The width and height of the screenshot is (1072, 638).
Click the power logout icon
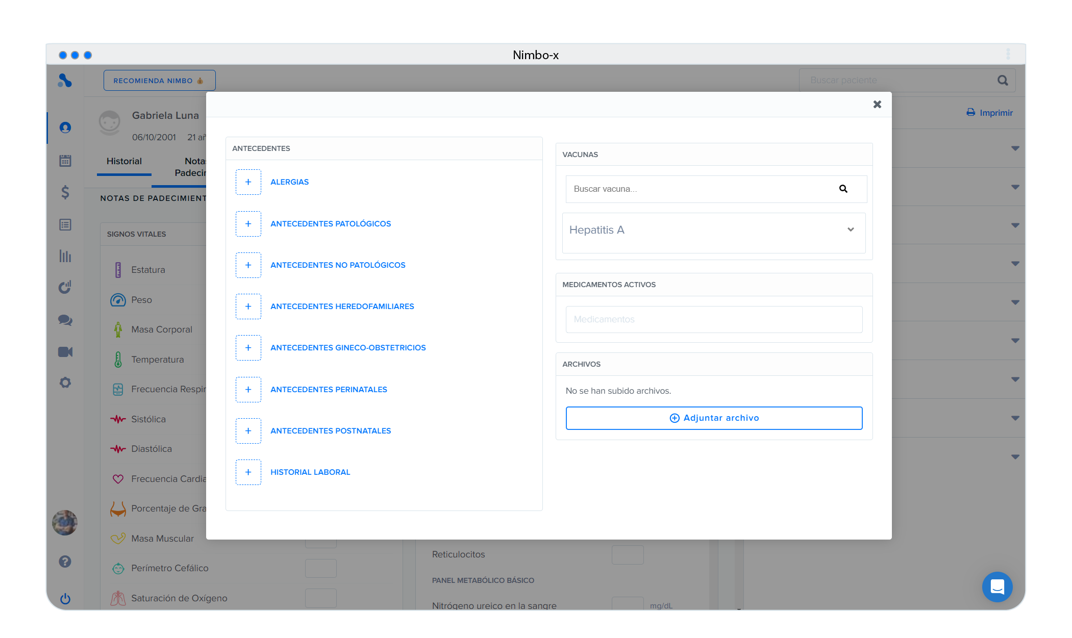[65, 599]
